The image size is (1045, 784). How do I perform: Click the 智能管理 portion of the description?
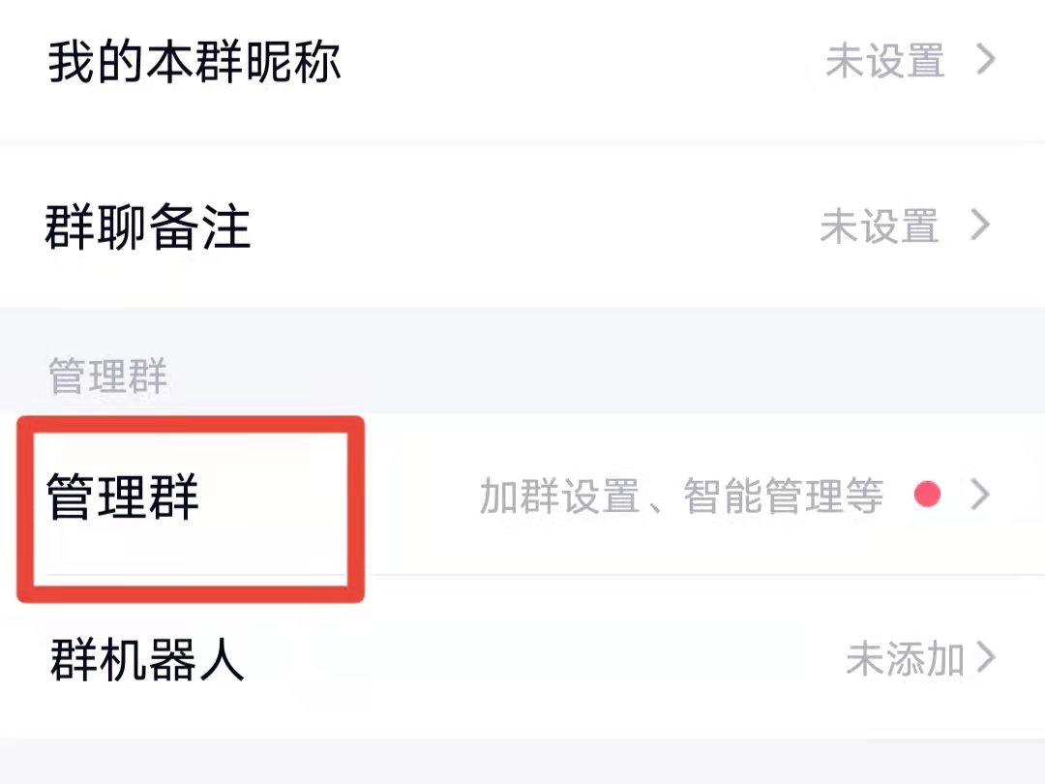[763, 496]
